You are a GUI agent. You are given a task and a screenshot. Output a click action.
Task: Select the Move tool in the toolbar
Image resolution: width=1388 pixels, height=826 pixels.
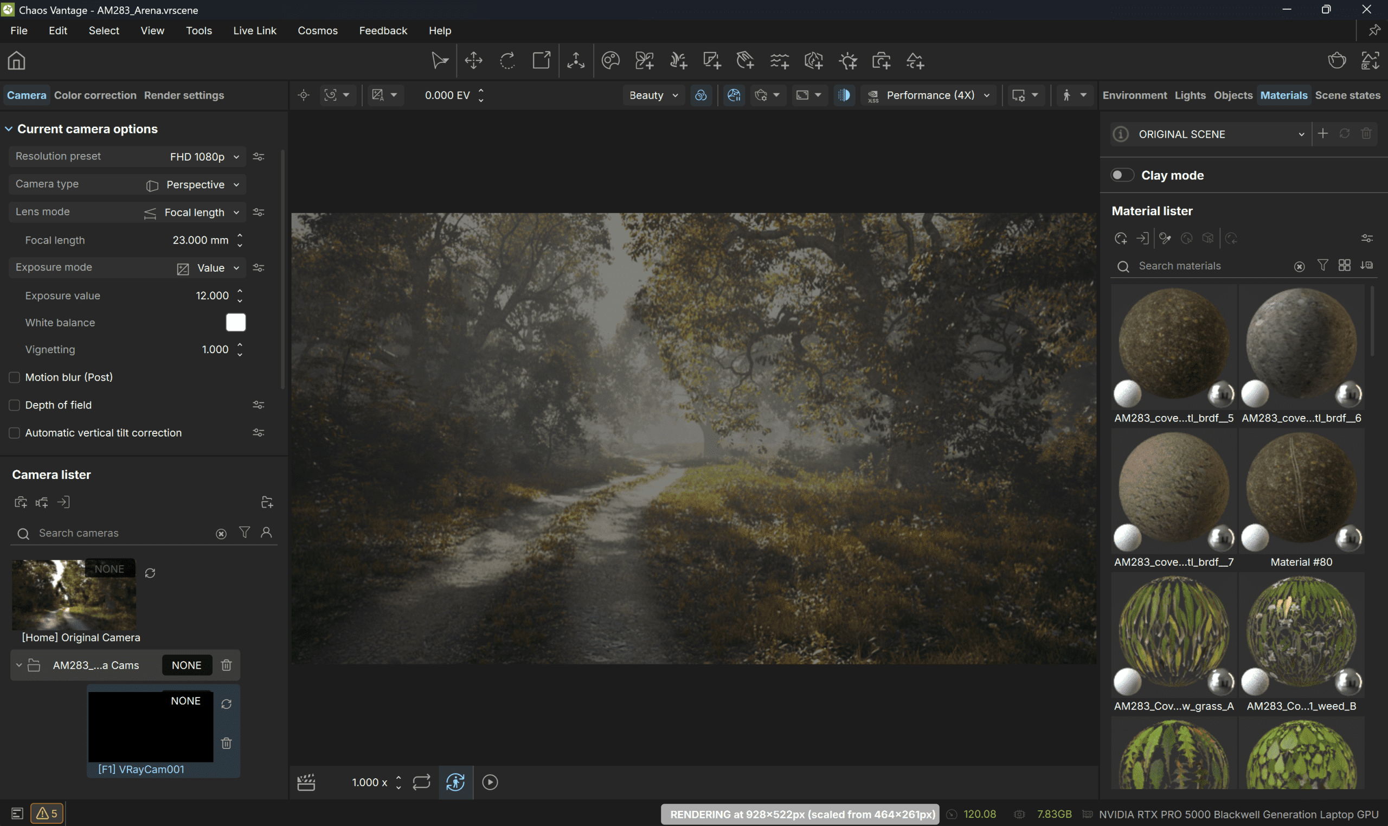[473, 60]
